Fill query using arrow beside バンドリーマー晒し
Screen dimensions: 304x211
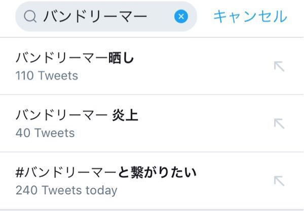[279, 66]
